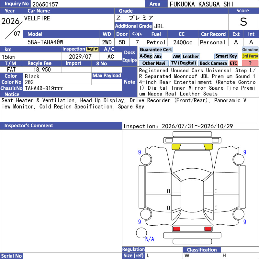Click the Guarantee Cert equipment badge

156,50
